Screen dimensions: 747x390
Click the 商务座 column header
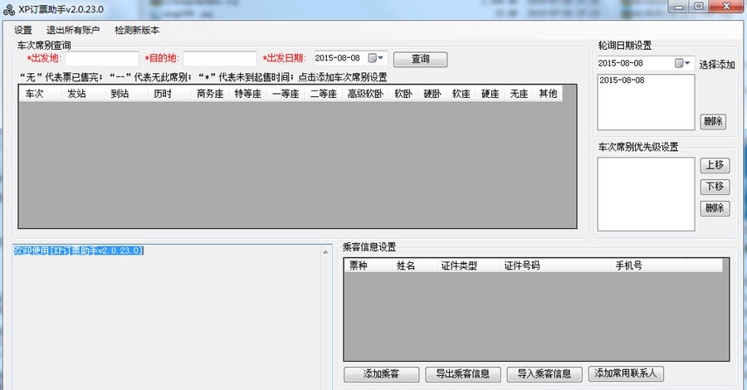click(x=210, y=94)
